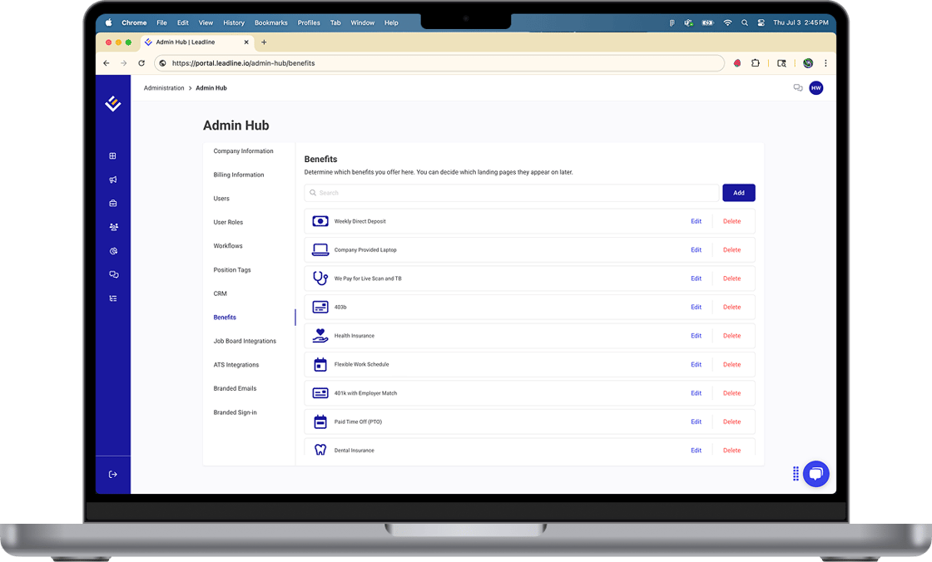
Task: Open the chat widget bubble bottom right
Action: click(x=815, y=474)
